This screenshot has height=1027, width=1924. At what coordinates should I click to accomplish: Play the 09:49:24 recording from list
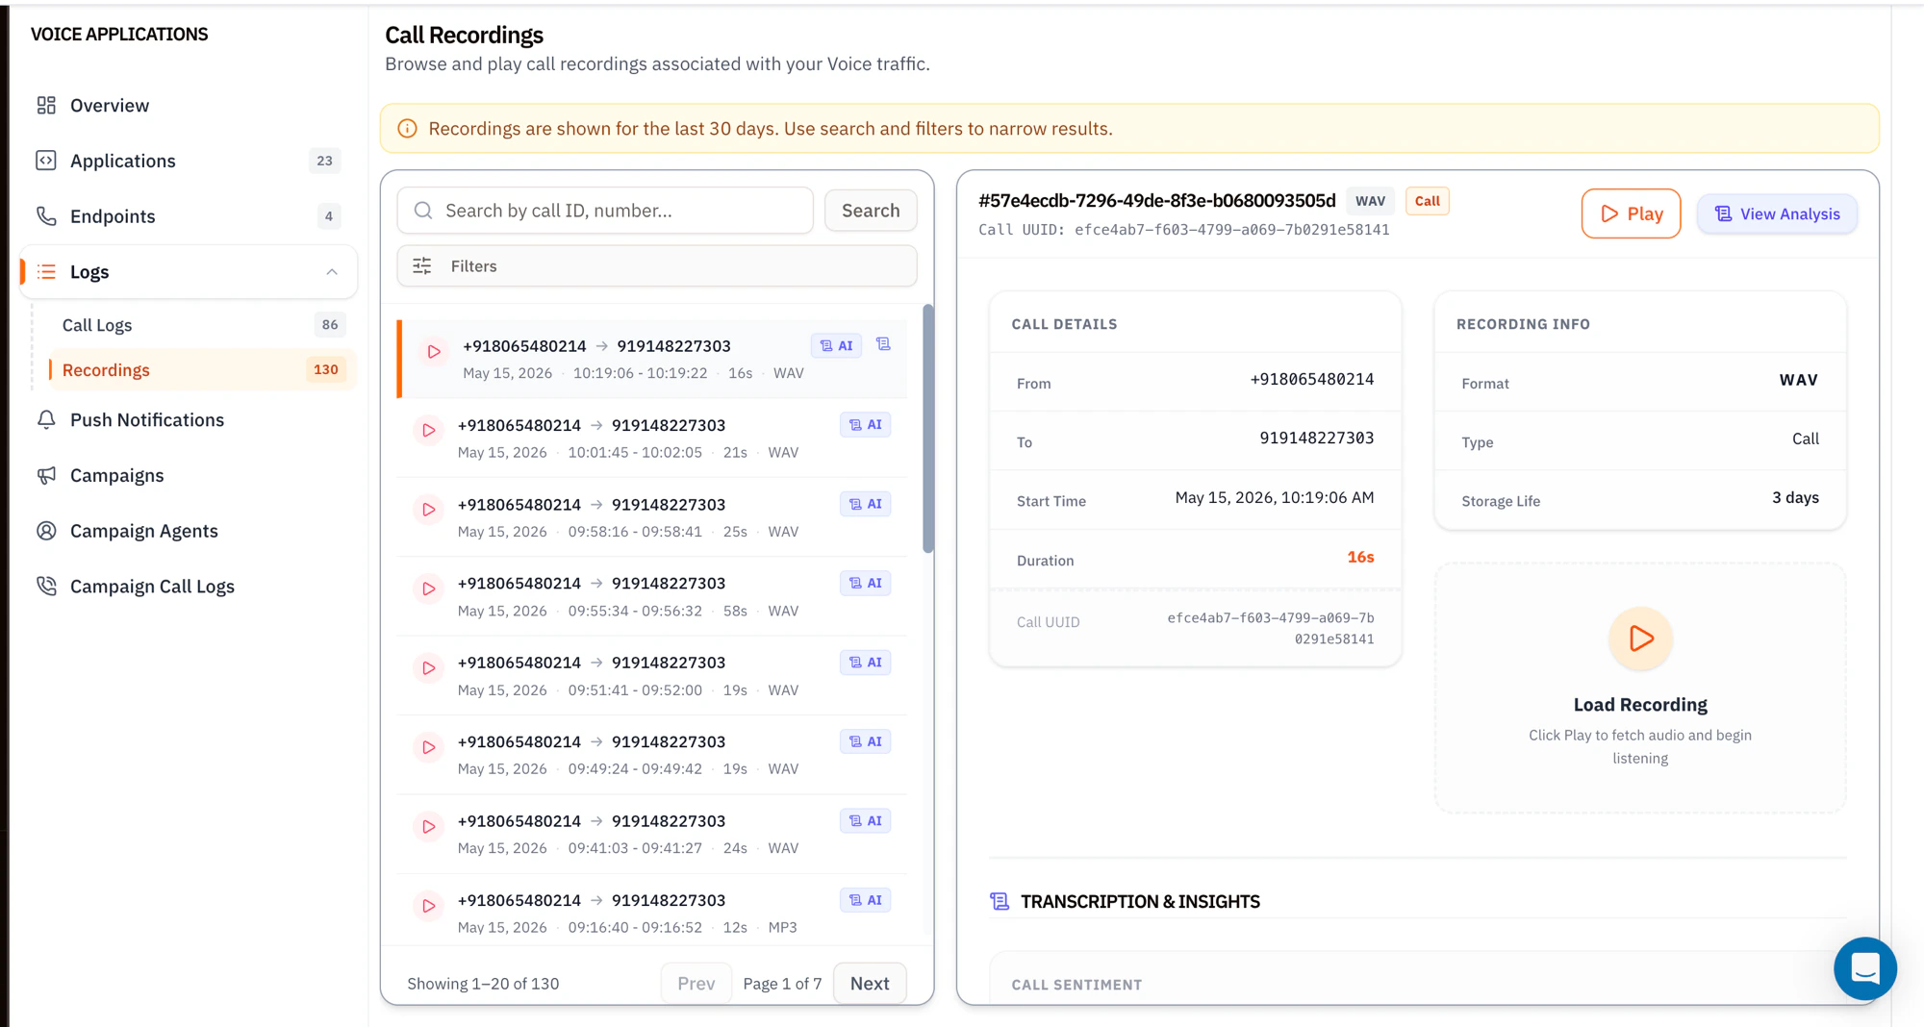click(429, 747)
